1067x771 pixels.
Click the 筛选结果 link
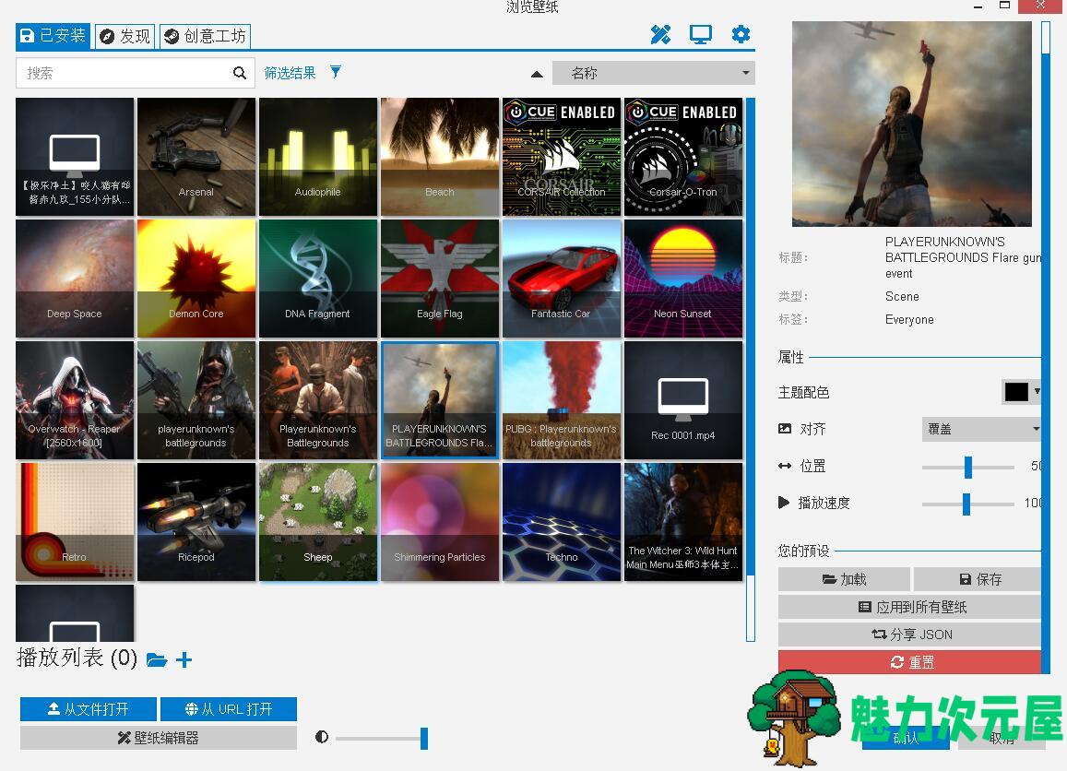[x=290, y=73]
